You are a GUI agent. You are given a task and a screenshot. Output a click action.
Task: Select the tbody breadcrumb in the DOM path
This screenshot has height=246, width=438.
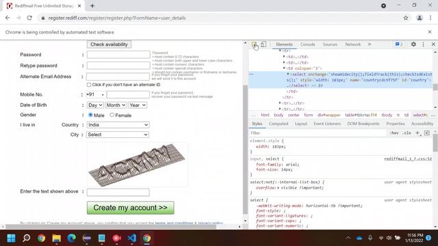coord(387,115)
